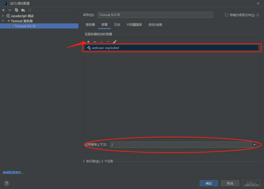Viewport: 264px width, 189px height.
Task: Copy the selected configuration using the copy icon
Action: (x=16, y=10)
